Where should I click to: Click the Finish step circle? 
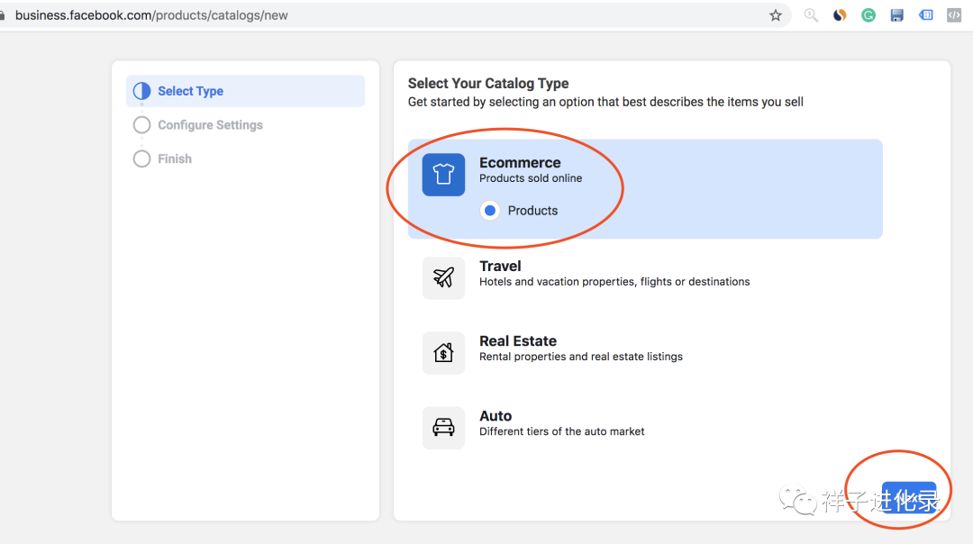141,159
